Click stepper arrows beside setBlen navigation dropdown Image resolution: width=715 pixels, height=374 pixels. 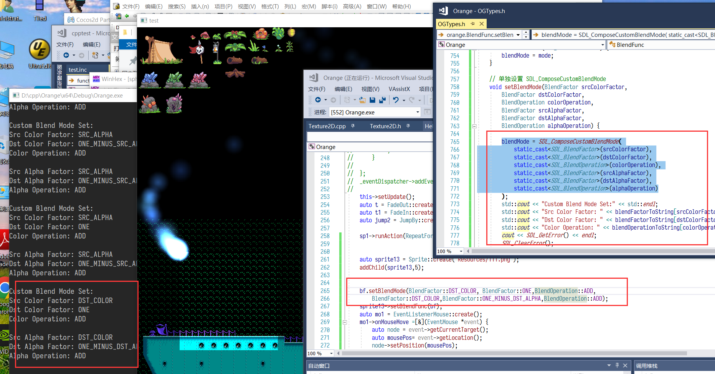tap(526, 35)
